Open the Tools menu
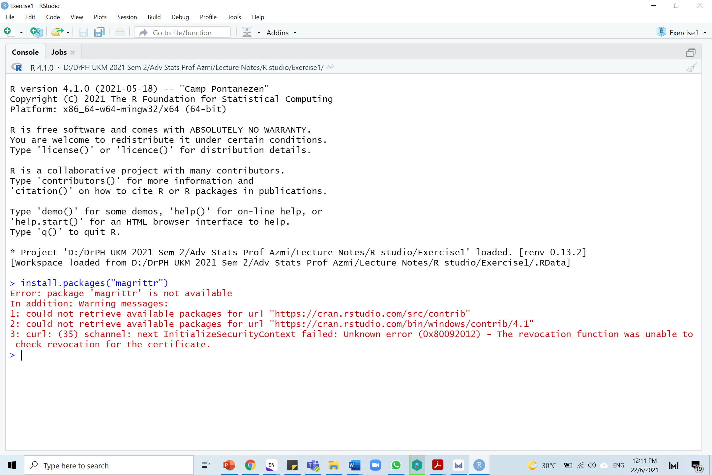The width and height of the screenshot is (712, 475). [234, 17]
